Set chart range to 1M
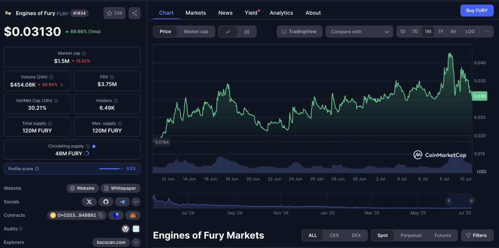Screen dimensions: 499x248 coord(428,32)
